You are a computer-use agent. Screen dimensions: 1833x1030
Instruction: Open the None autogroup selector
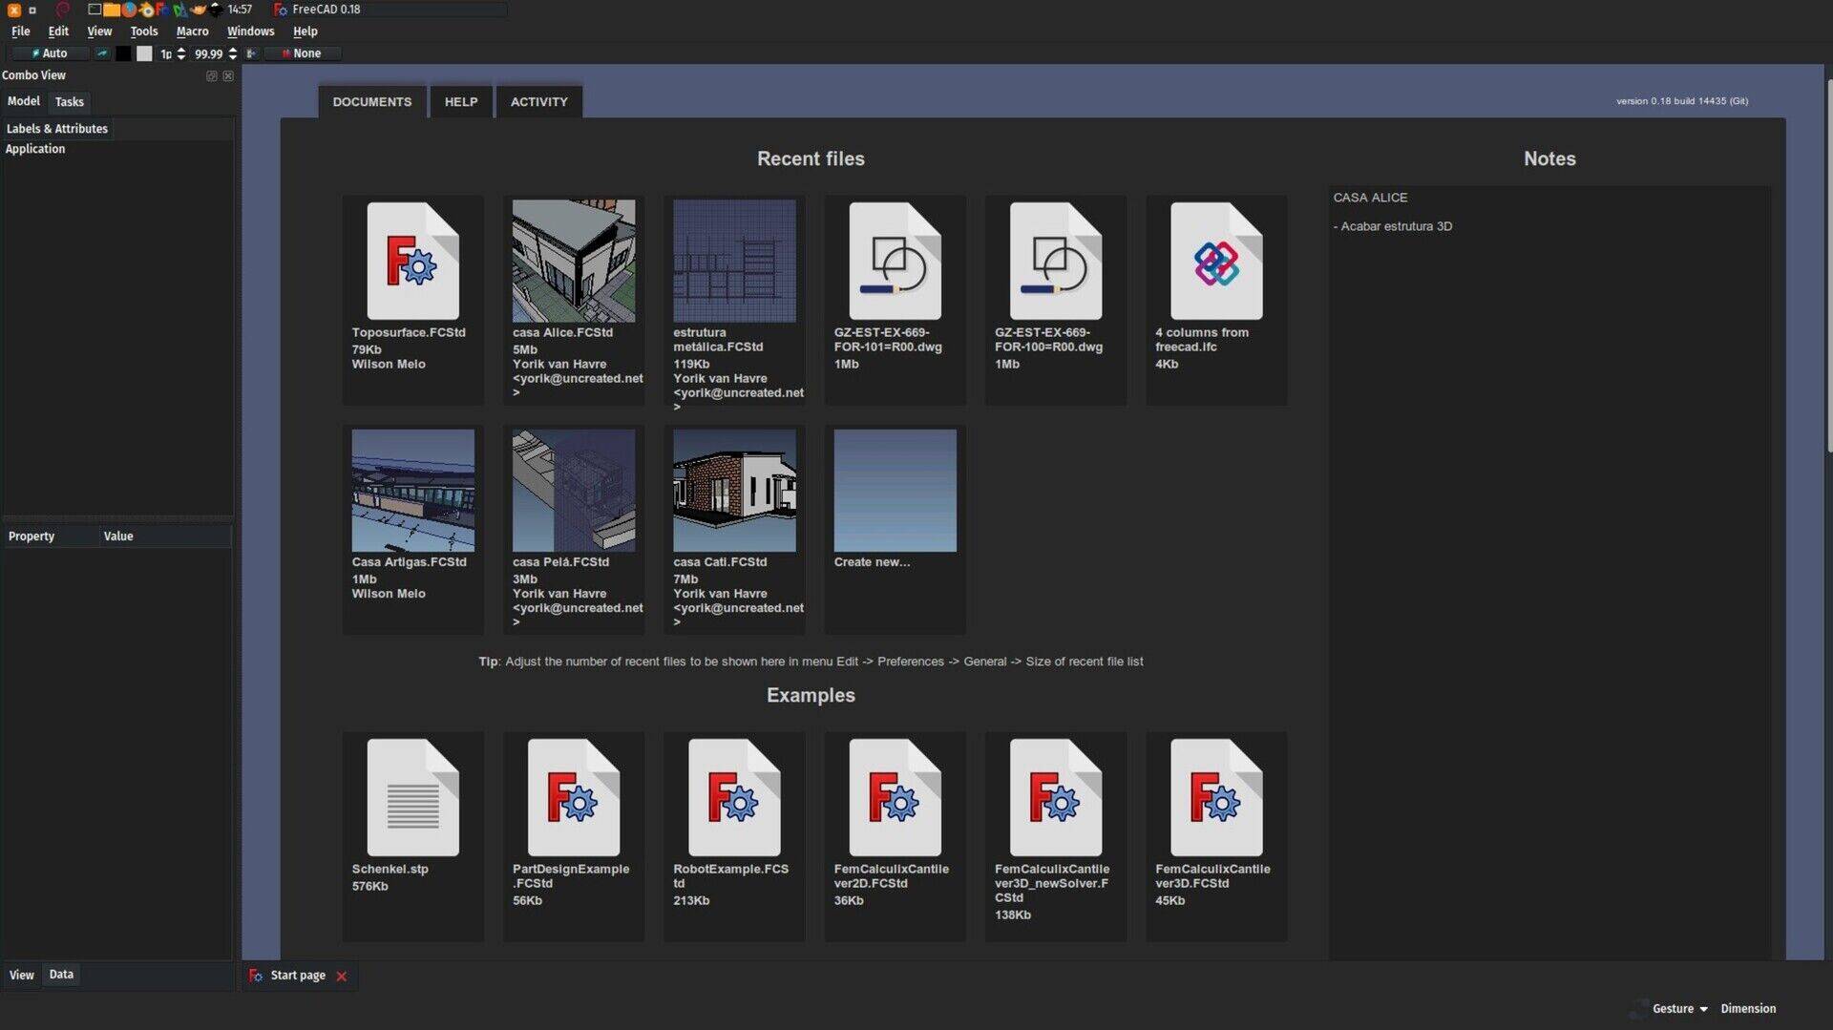pyautogui.click(x=303, y=53)
